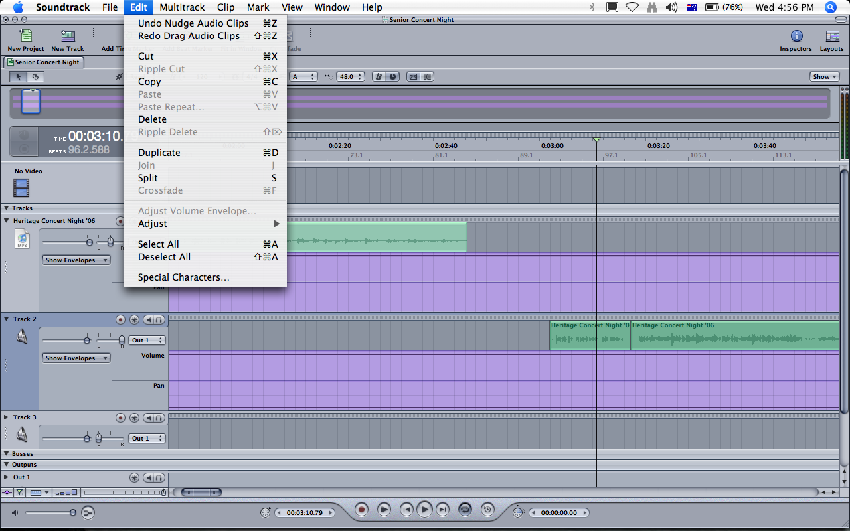Open the Adjust submenu
The width and height of the screenshot is (850, 531).
[x=205, y=224]
